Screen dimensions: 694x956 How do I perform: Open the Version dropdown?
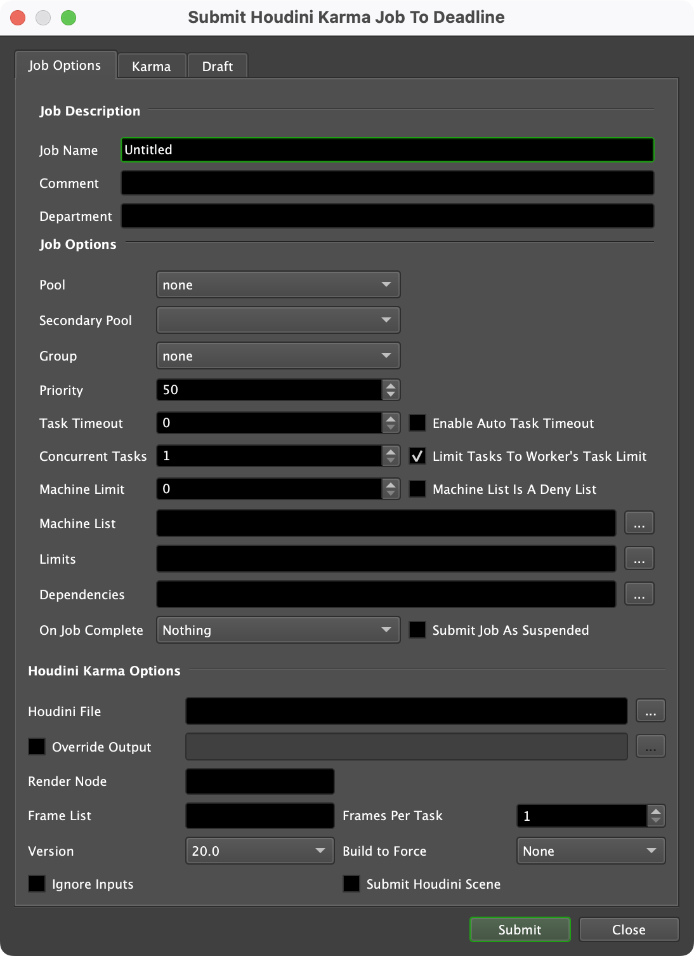[x=260, y=851]
